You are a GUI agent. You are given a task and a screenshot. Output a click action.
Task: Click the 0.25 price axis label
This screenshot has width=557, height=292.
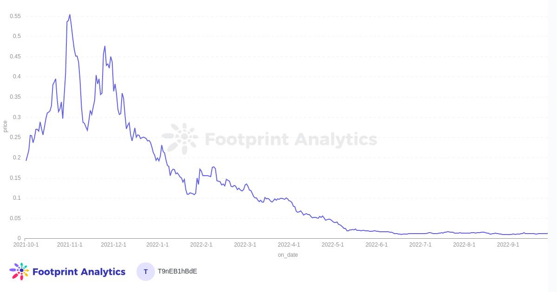[15, 137]
